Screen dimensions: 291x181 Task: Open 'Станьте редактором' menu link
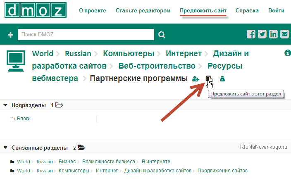click(x=143, y=11)
